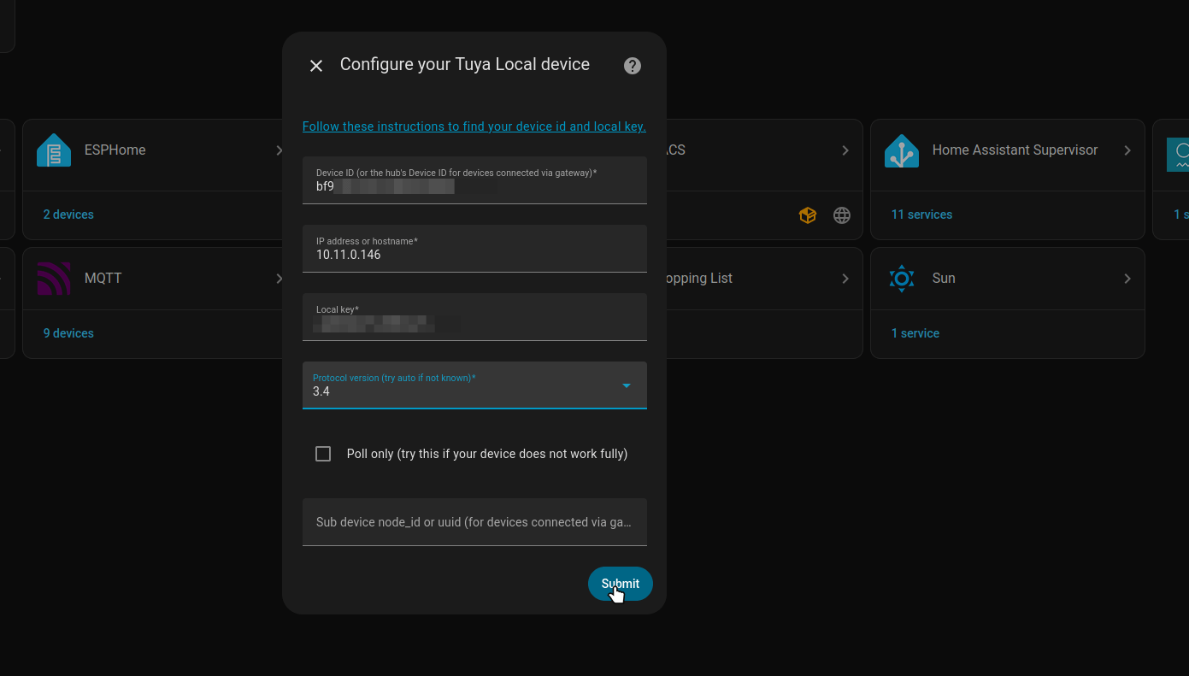Open the help question mark icon
Viewport: 1189px width, 676px height.
tap(633, 66)
